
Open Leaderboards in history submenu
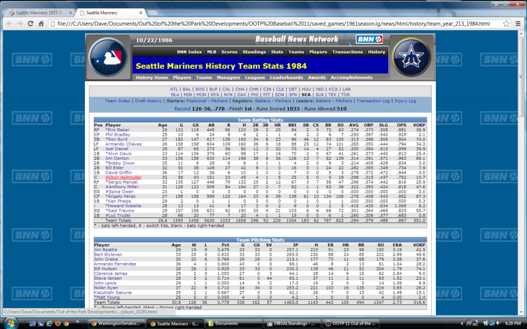pyautogui.click(x=286, y=78)
